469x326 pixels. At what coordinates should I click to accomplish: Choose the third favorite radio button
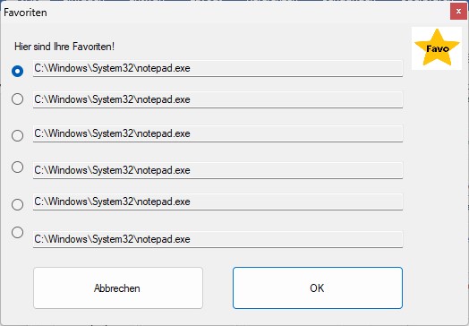(17, 135)
